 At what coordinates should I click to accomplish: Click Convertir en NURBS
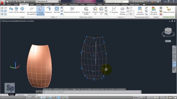86,11
